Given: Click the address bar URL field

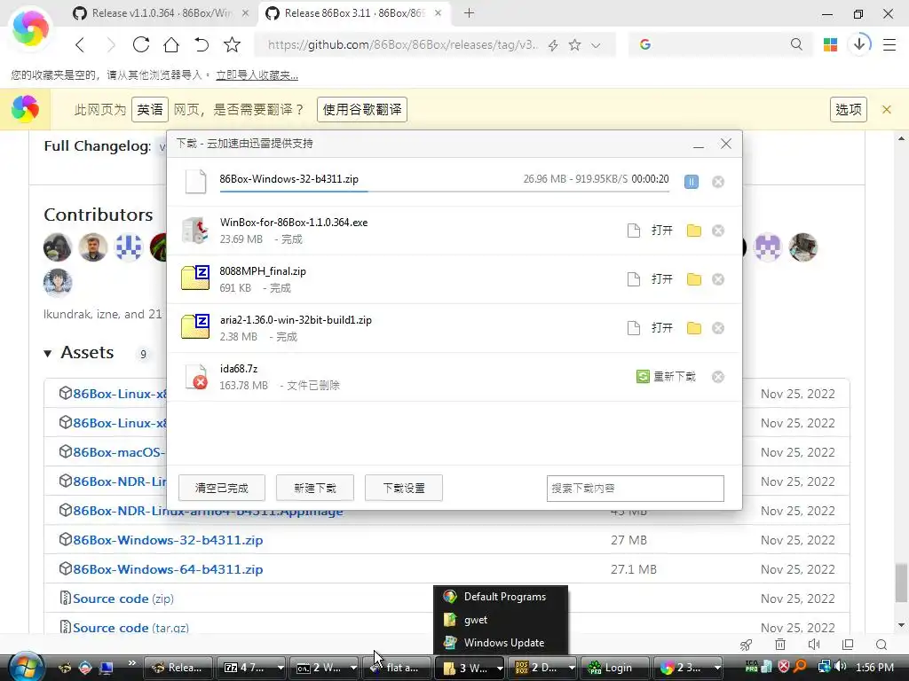Looking at the screenshot, I should point(402,44).
